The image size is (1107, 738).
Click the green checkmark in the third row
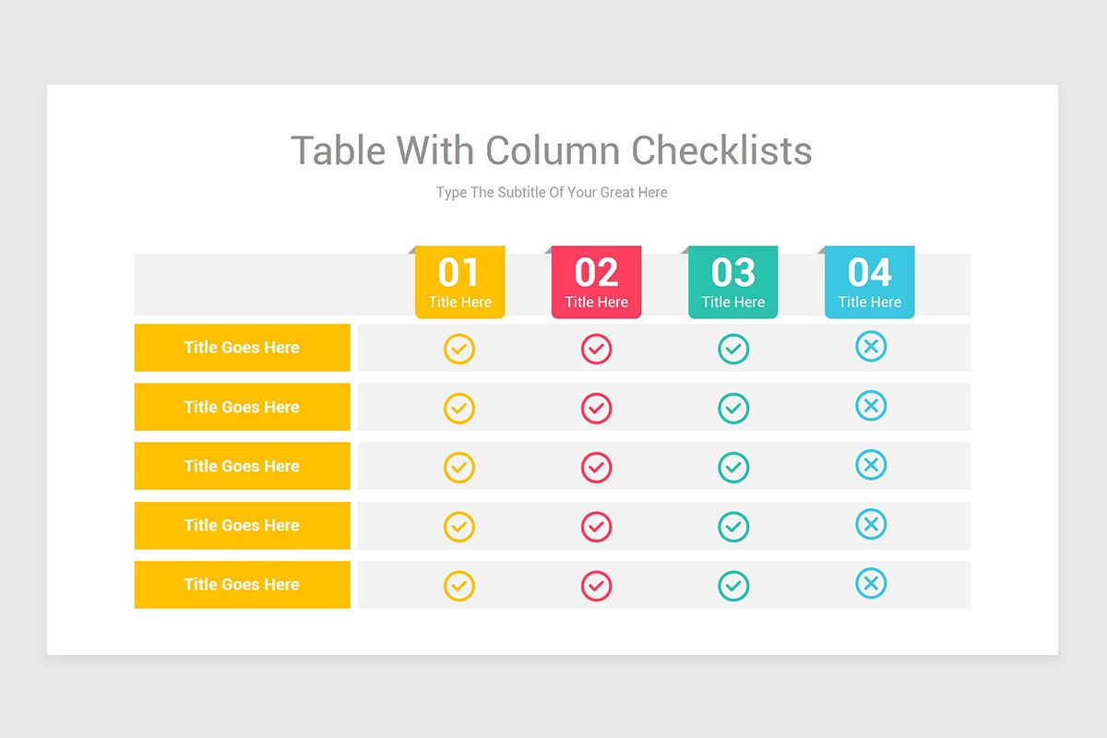(x=733, y=468)
